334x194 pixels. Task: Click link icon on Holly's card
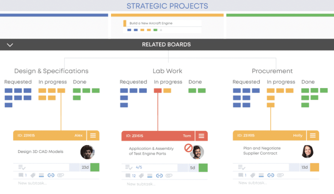coord(271,175)
